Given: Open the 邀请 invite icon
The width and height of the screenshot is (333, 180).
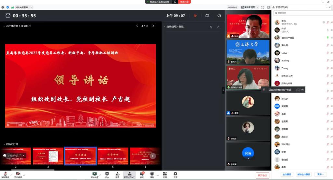Looking at the screenshot, I should click(117, 174).
